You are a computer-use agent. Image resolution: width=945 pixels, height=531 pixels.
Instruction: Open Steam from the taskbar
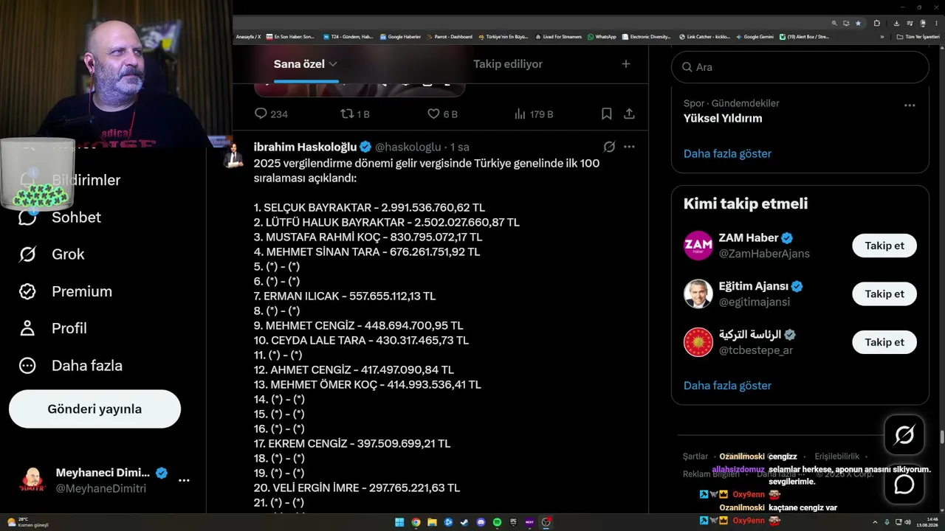(x=464, y=522)
